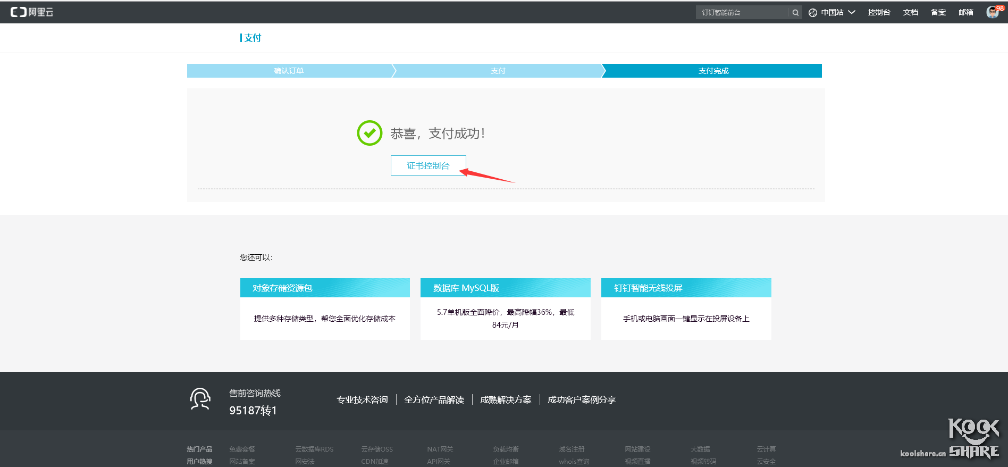
Task: Click 5.7单机版全面降价 MySQL card description
Action: (506, 319)
